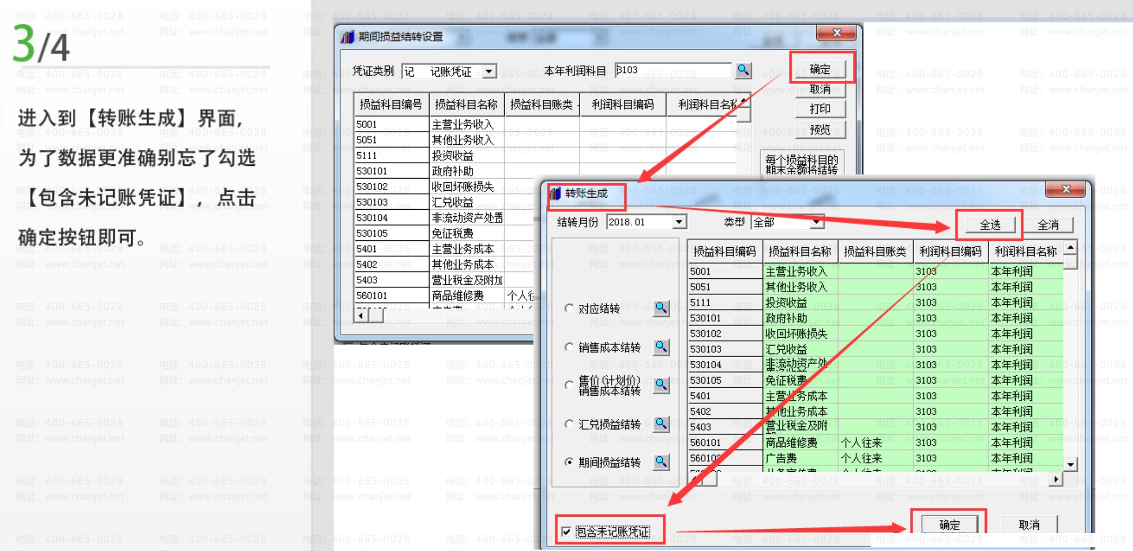Select row 530103 in 转账生成 table

pos(875,349)
